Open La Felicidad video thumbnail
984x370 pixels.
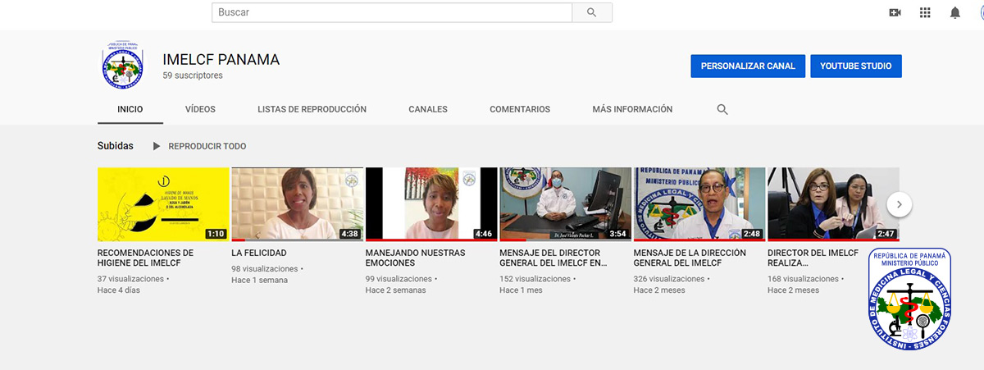(298, 203)
